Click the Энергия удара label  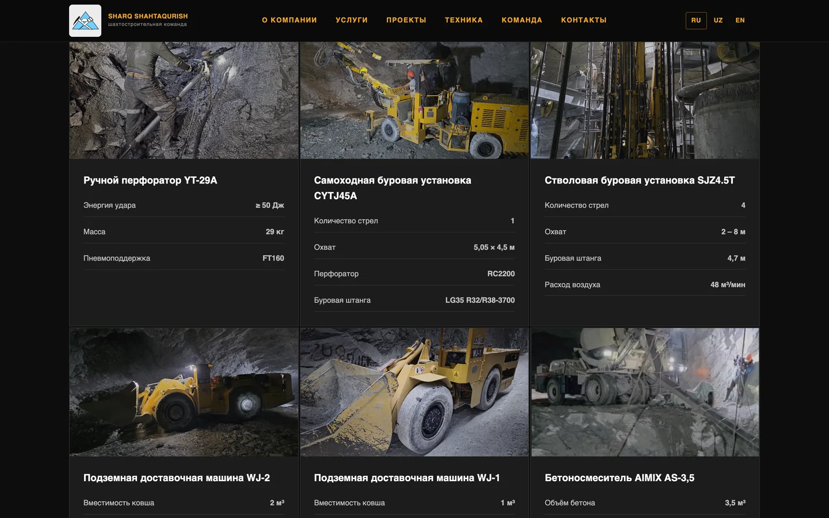109,205
